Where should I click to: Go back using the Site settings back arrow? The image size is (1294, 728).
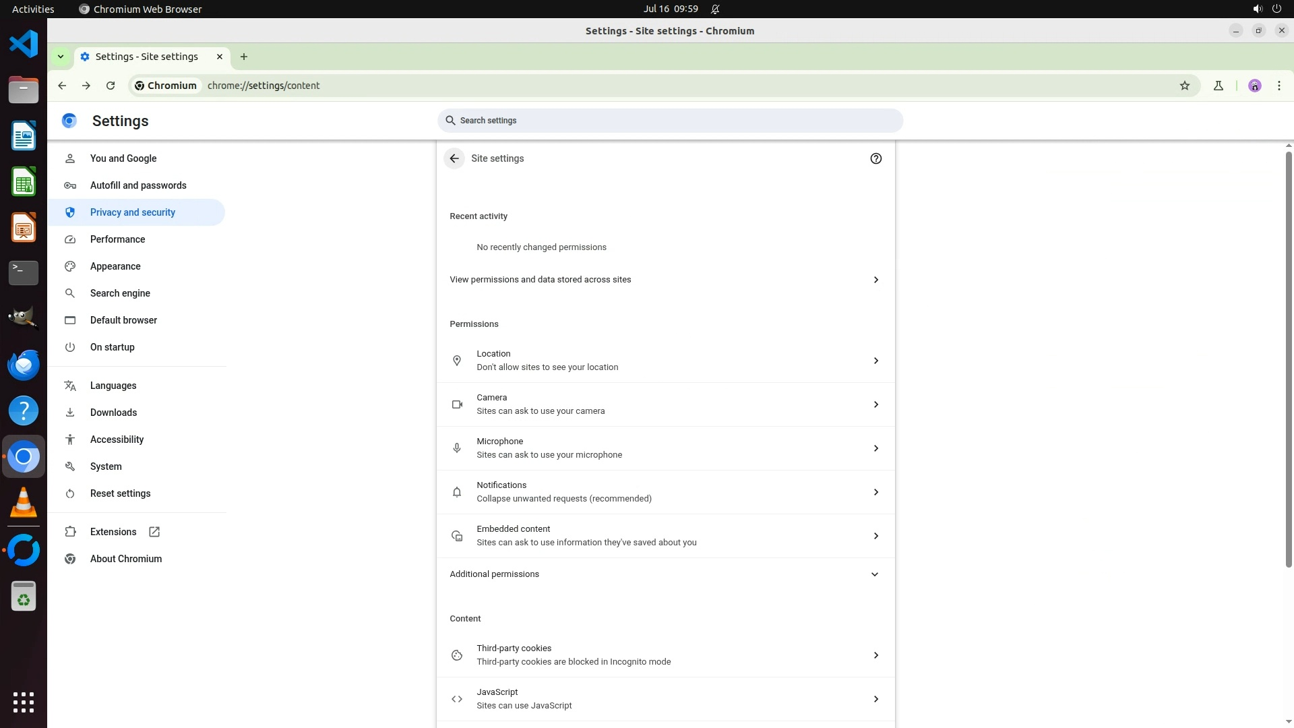(x=454, y=158)
